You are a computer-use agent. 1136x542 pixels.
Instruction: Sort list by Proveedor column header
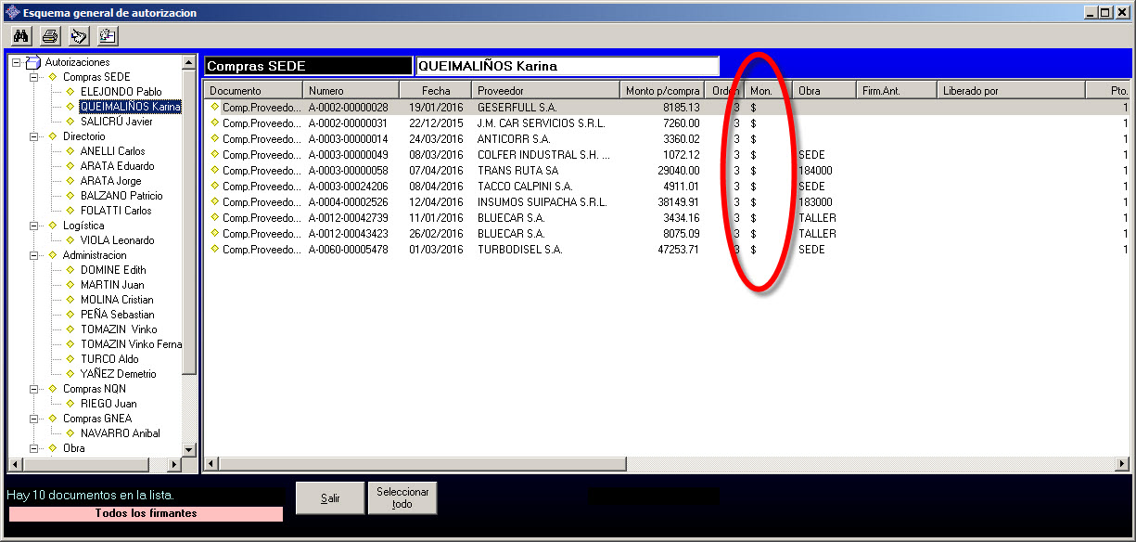(545, 91)
